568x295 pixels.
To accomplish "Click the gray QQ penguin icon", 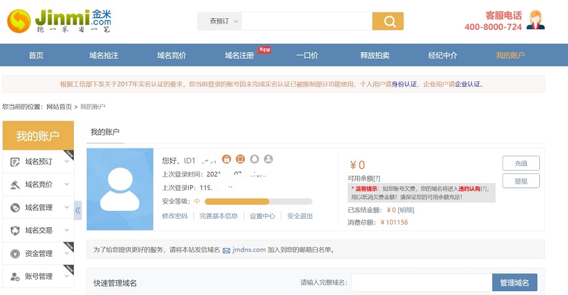I will 255,159.
